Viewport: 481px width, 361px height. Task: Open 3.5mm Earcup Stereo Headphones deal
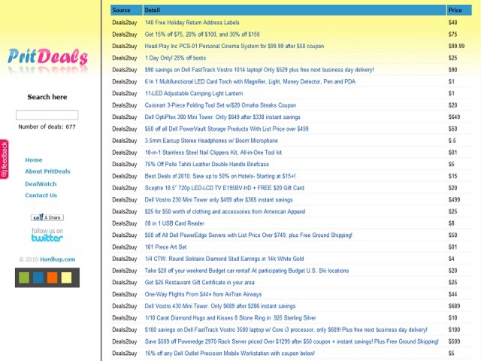click(211, 141)
